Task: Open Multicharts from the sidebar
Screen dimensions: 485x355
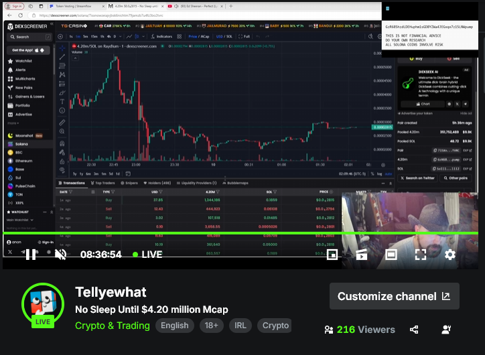Action: [21, 79]
